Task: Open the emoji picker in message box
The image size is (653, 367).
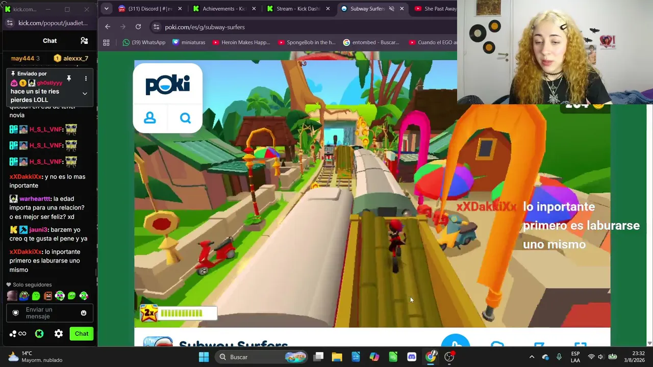Action: 84,313
